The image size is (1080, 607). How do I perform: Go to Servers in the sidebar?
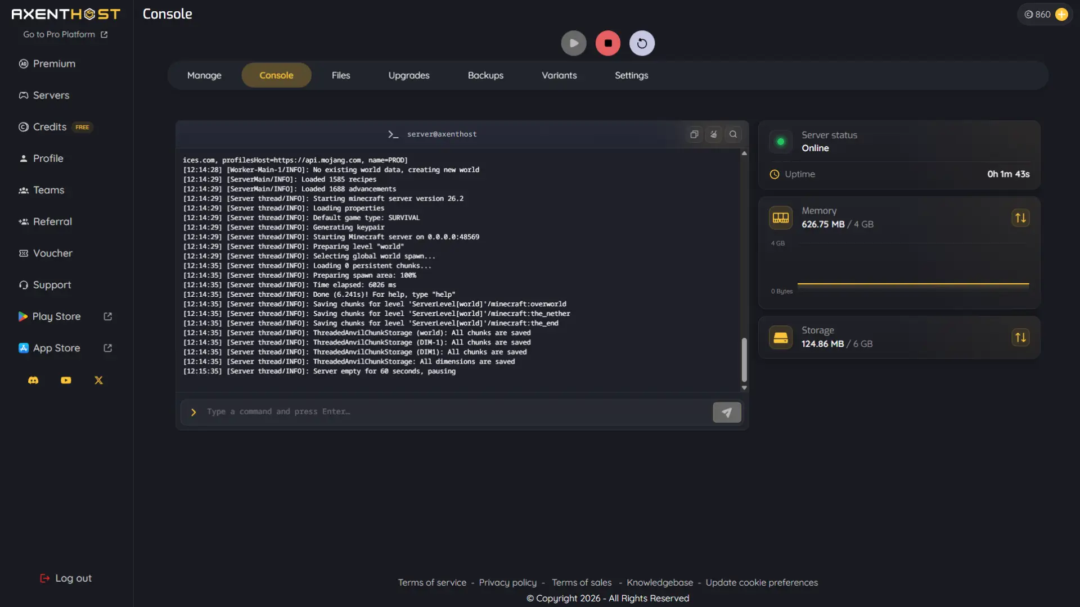tap(44, 96)
